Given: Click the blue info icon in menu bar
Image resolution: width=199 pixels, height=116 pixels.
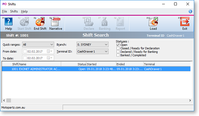Looking at the screenshot, I should pos(190,12).
